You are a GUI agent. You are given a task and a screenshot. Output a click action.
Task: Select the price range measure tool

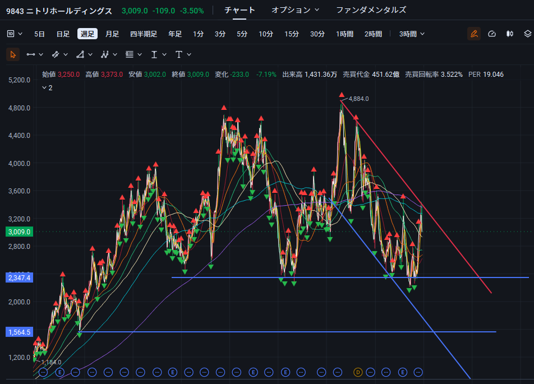click(x=154, y=54)
